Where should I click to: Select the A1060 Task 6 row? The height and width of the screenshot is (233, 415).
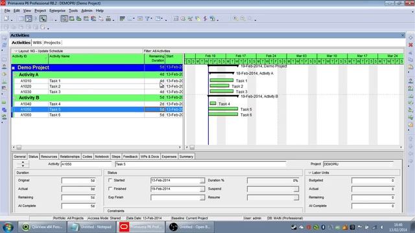tap(97, 115)
